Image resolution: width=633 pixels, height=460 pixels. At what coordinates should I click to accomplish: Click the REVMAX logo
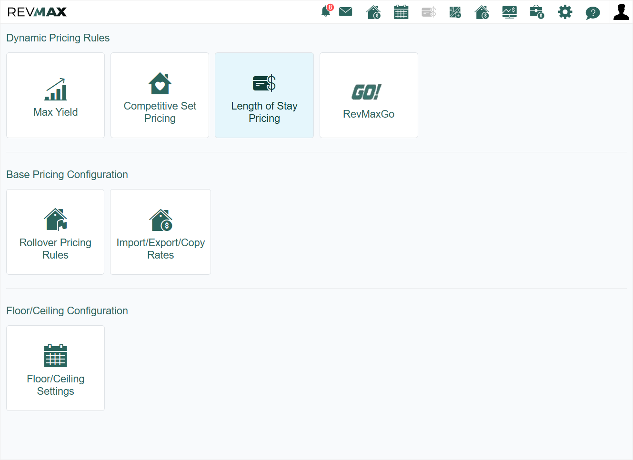[37, 12]
